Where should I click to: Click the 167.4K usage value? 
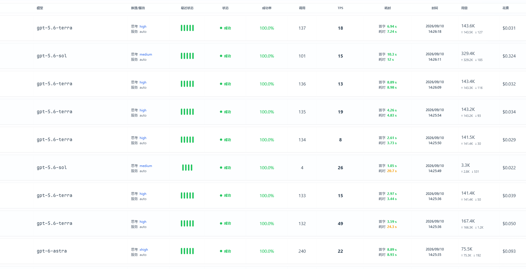tap(468, 221)
